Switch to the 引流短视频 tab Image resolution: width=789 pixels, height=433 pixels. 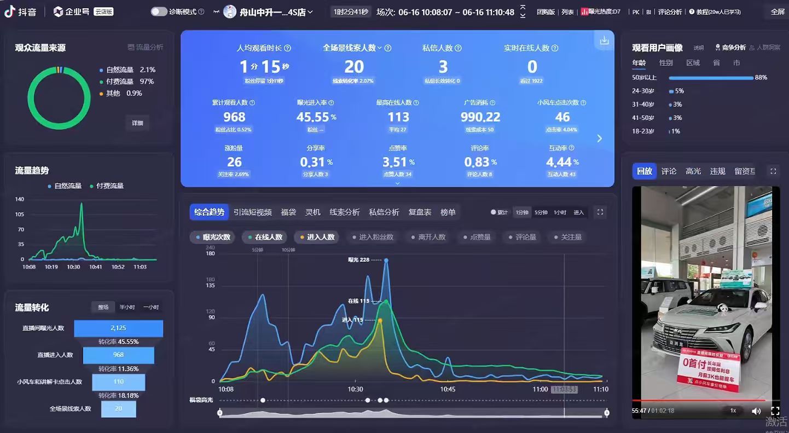tap(253, 212)
